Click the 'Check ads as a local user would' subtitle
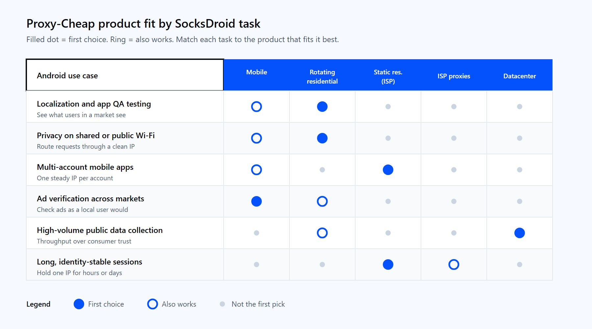This screenshot has height=329, width=592. pyautogui.click(x=83, y=210)
